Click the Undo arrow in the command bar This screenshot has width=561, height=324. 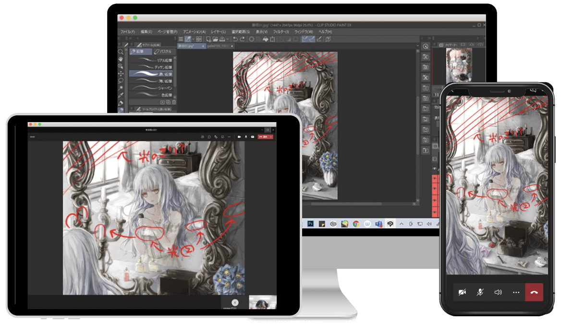pos(235,39)
